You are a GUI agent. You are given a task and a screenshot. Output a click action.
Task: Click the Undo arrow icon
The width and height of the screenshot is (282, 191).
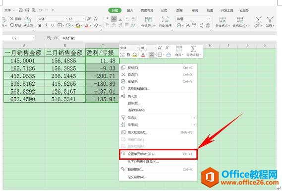click(40, 10)
